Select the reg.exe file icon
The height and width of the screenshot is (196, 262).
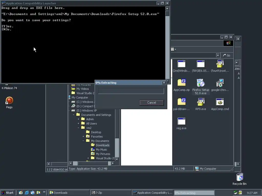[181, 121]
